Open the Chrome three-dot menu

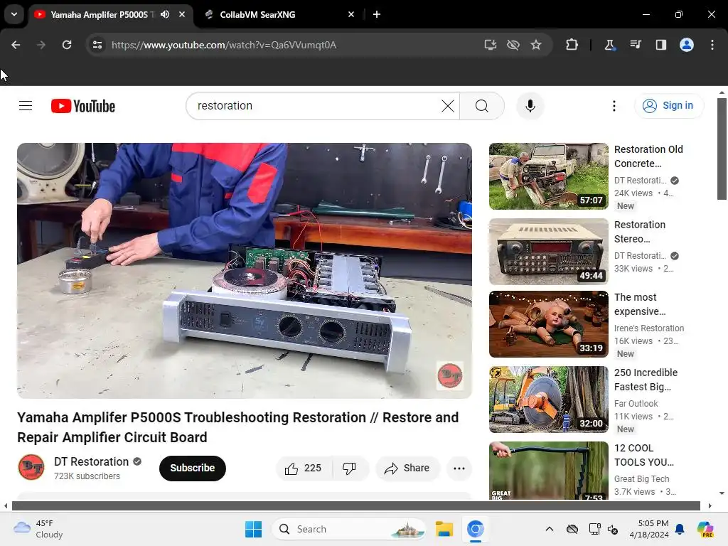coord(712,45)
